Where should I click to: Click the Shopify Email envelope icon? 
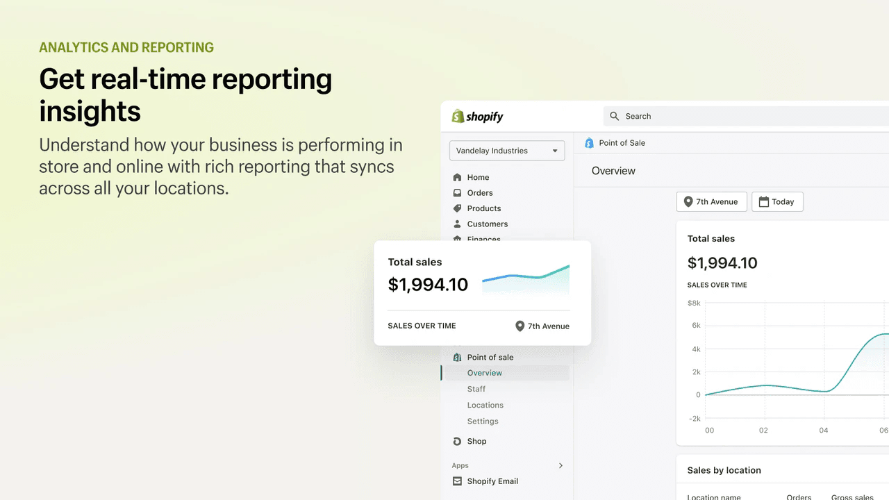coord(457,481)
